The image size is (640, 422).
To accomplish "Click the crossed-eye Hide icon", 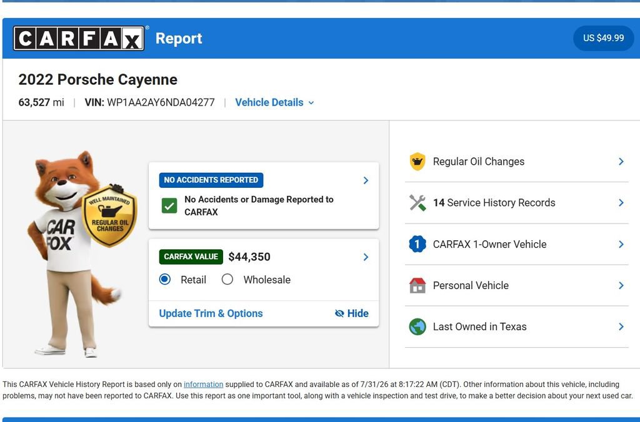I will [x=339, y=313].
